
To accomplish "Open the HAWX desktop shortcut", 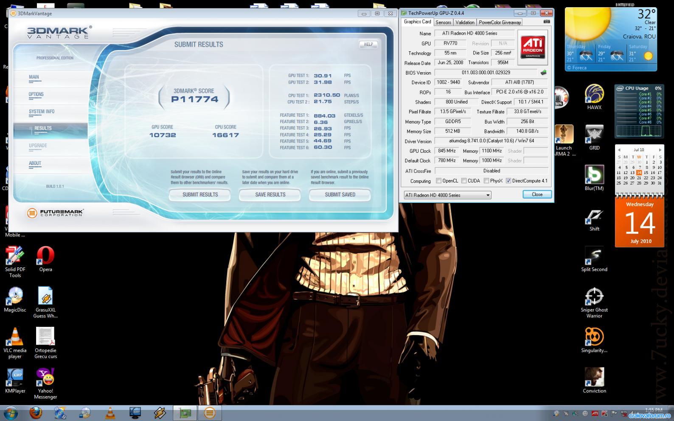I will 594,97.
